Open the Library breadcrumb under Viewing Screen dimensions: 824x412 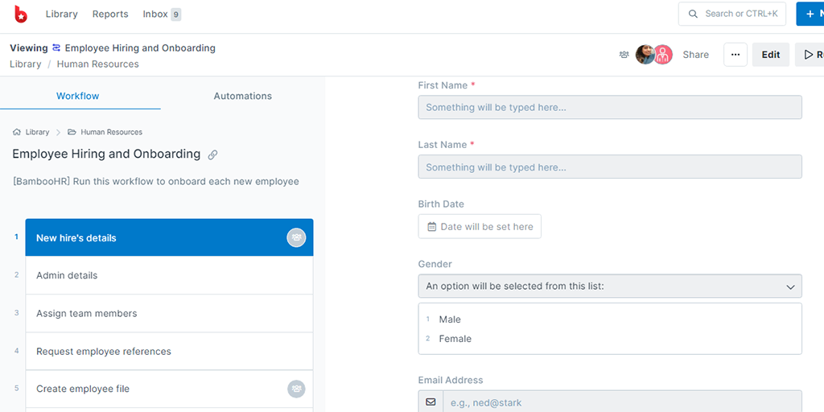pyautogui.click(x=25, y=64)
